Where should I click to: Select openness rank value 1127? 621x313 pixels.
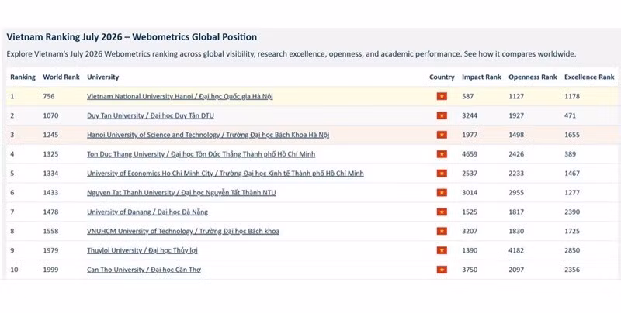516,96
